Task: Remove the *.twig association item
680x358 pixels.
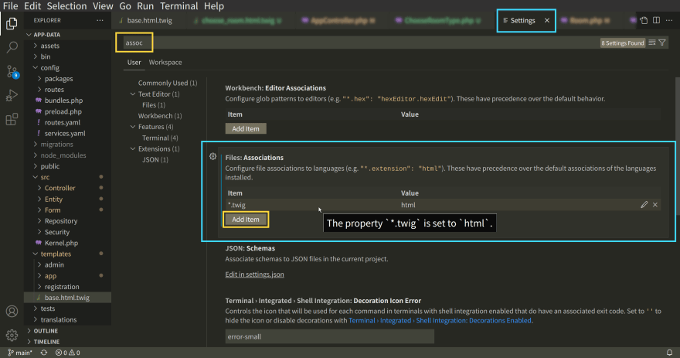Action: (655, 204)
